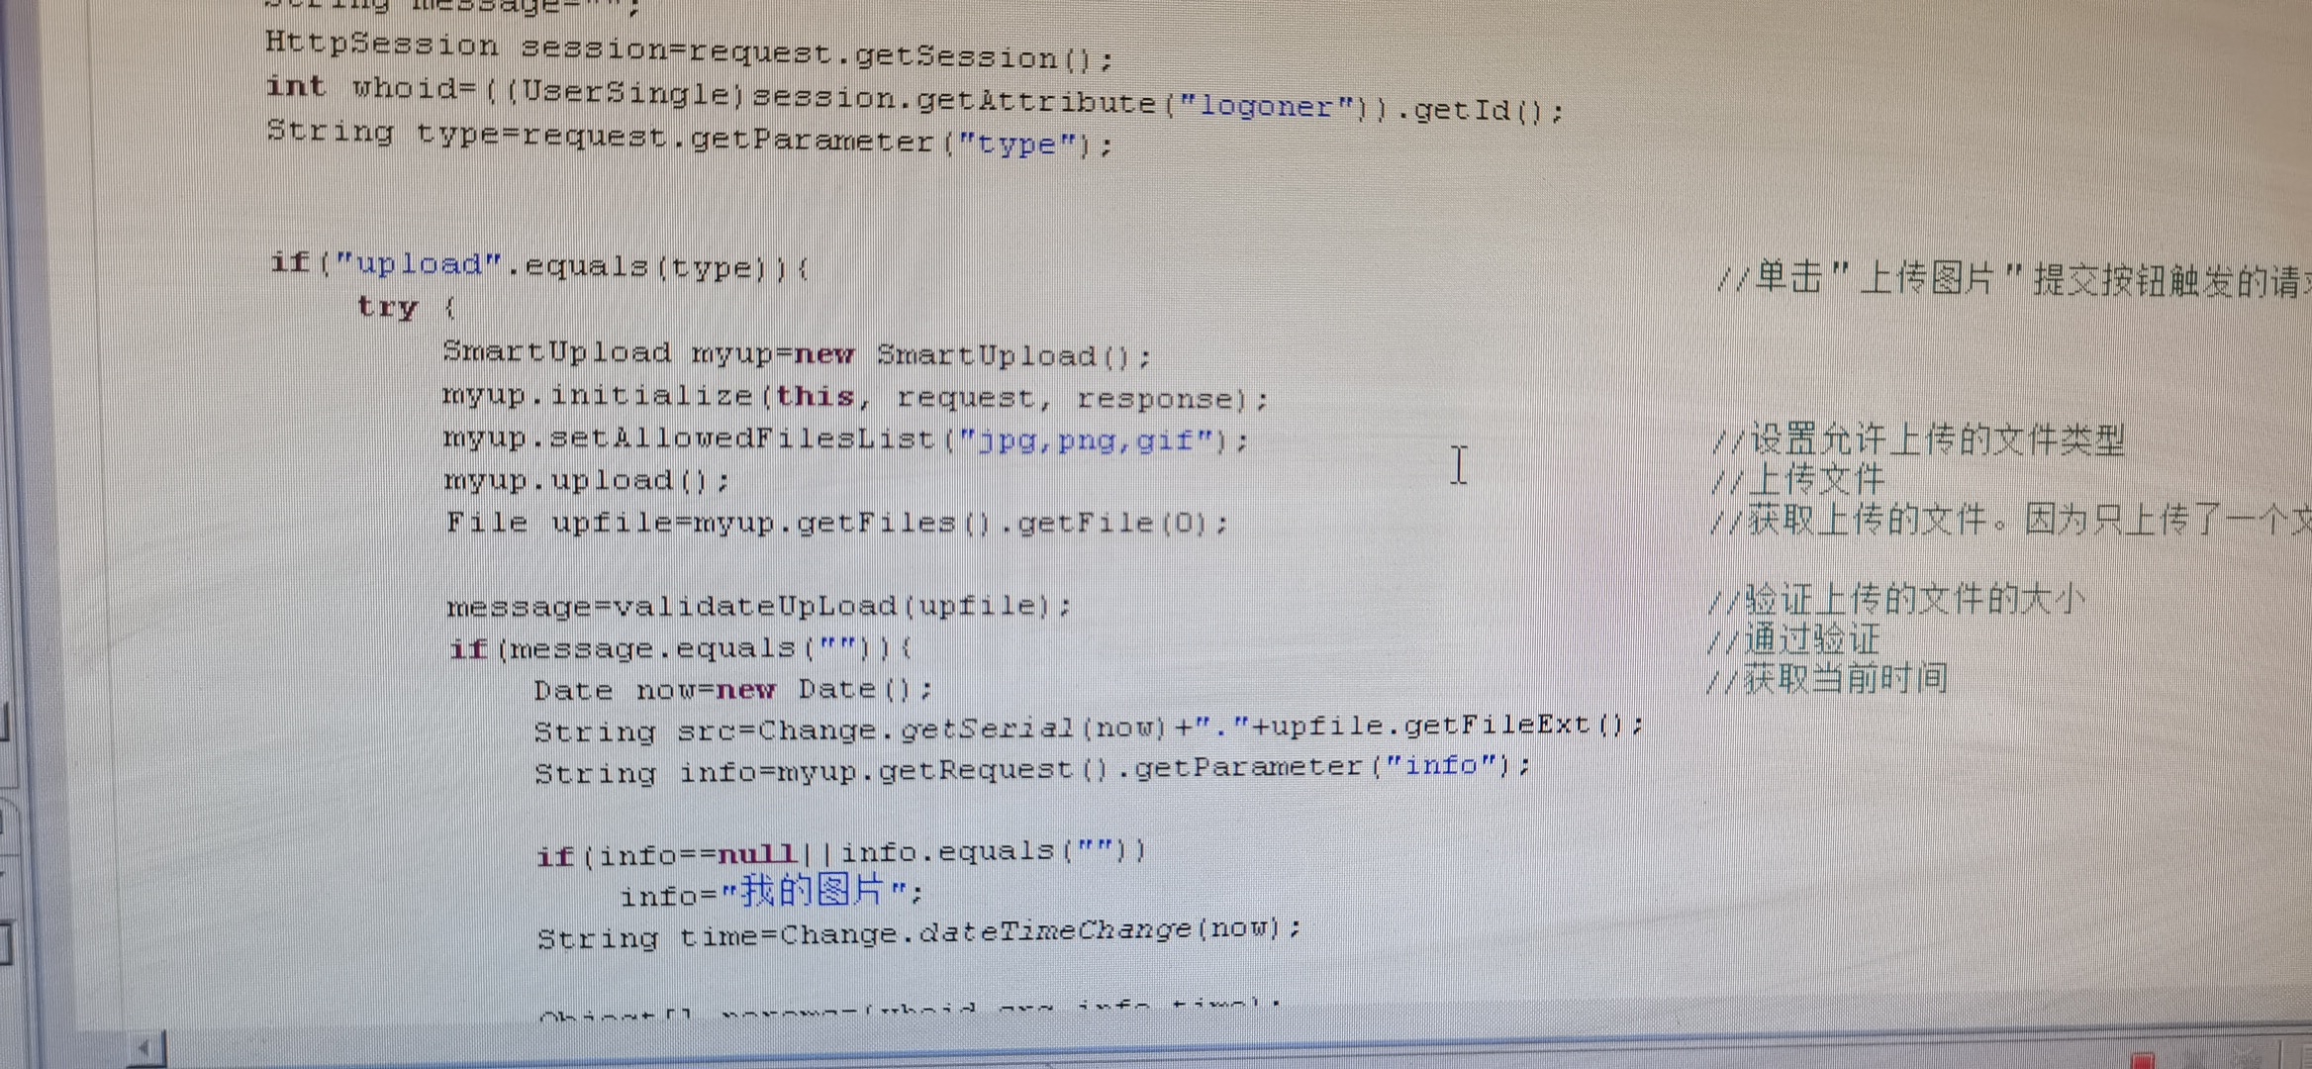Click on HttpSession session declaration line
Viewport: 2312px width, 1069px height.
coord(688,51)
